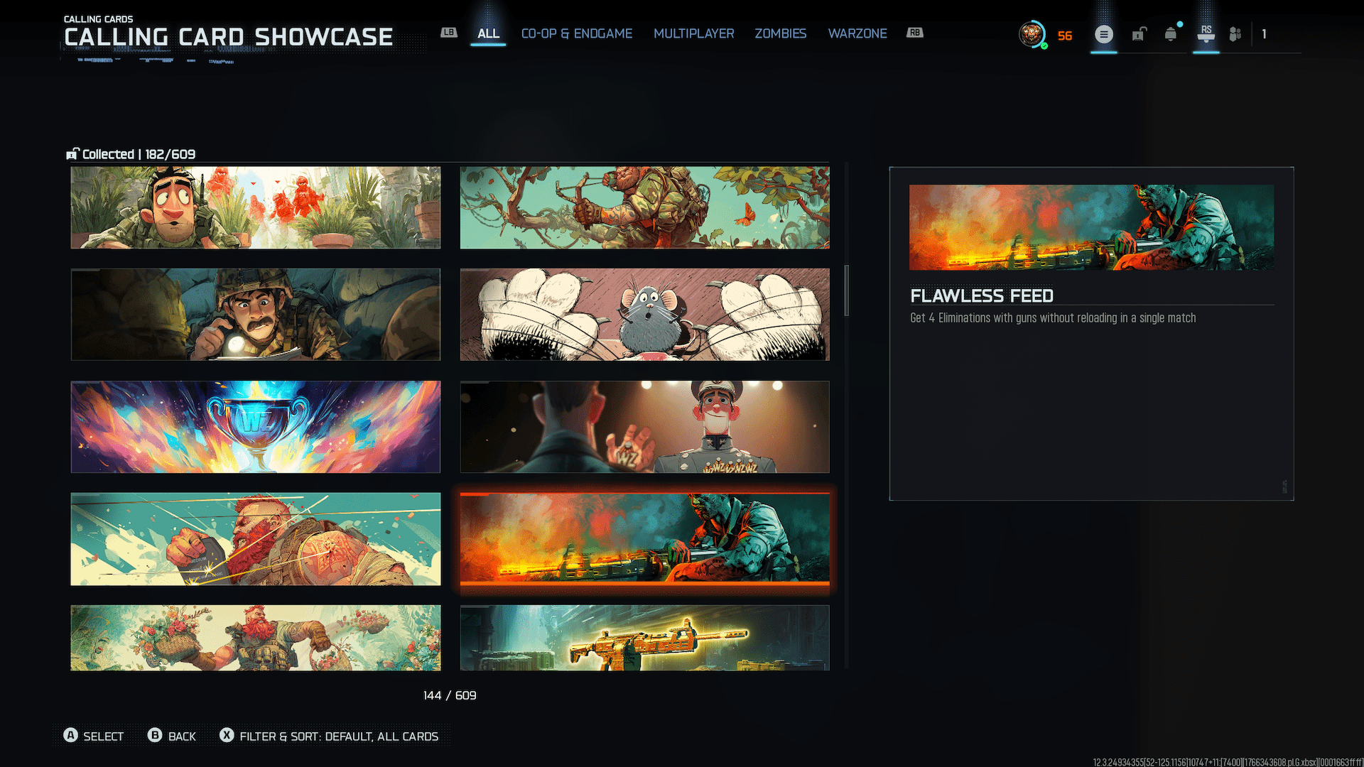Switch to the Multiplayer tab
The width and height of the screenshot is (1364, 767).
693,33
